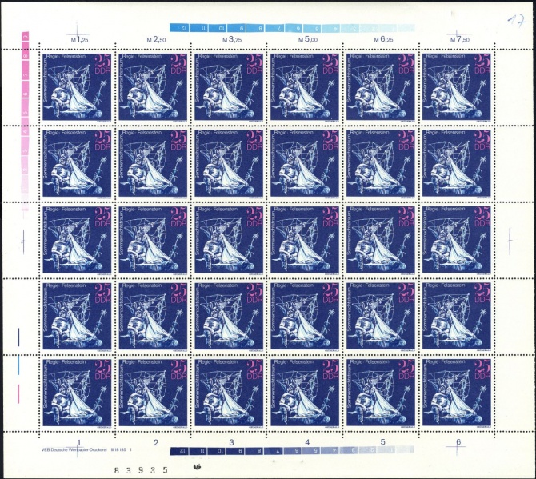Image resolution: width=536 pixels, height=479 pixels.
Task: Click the top-row stamp beneath "M 7,50"
Action: coord(456,87)
